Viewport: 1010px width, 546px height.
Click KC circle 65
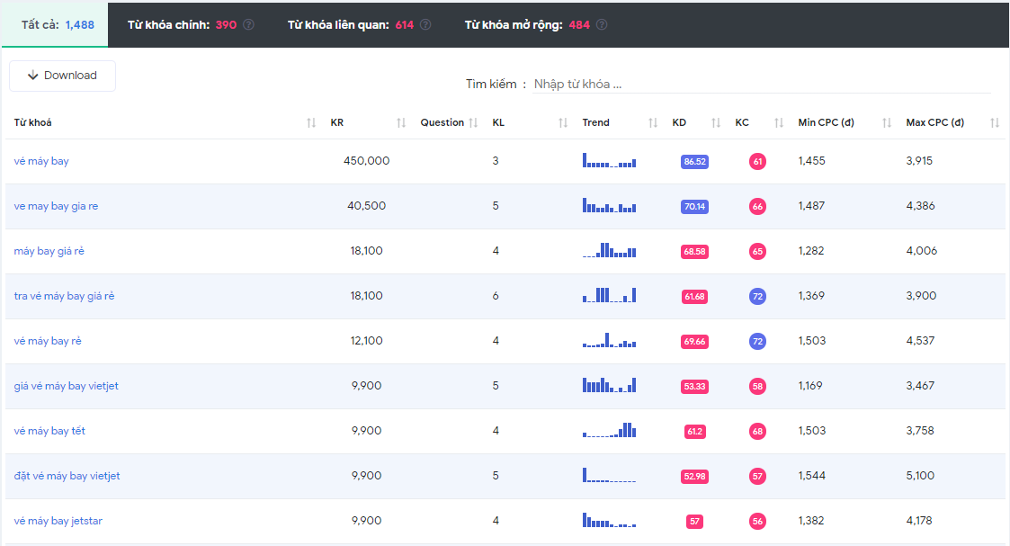point(757,252)
